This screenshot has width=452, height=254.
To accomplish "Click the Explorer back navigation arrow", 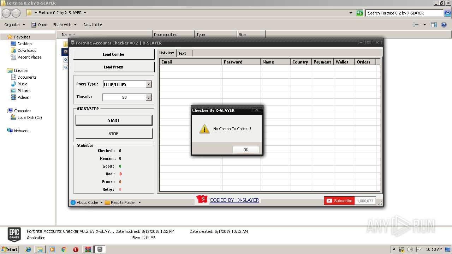I will tap(6, 13).
